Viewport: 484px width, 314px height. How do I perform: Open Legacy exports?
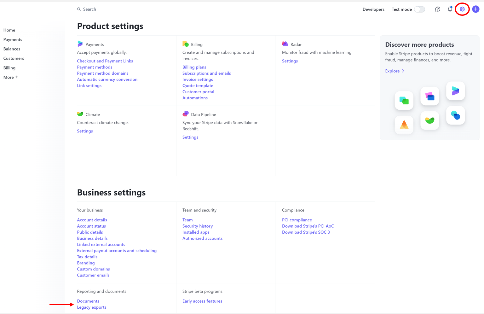tap(92, 307)
